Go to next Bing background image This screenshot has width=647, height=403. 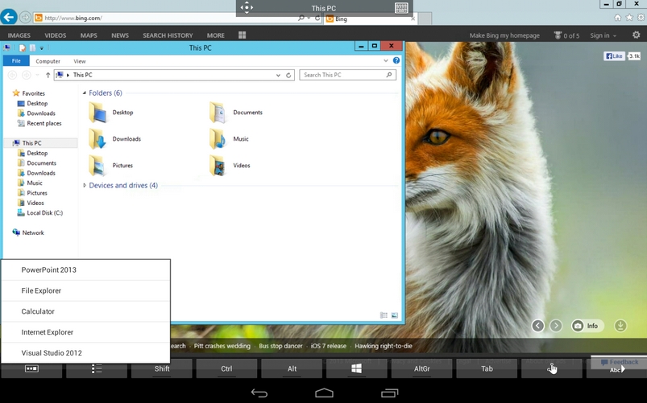click(556, 326)
